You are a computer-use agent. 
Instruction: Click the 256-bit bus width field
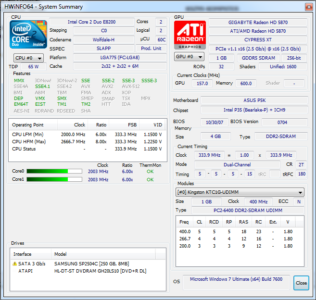click(294, 58)
